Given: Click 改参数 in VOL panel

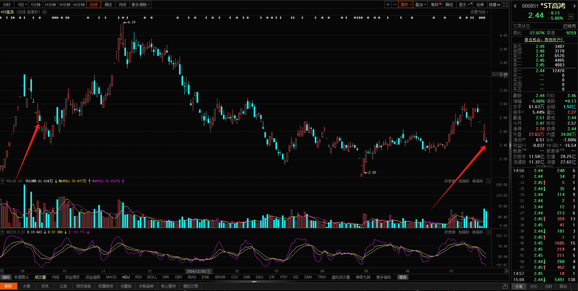Looking at the screenshot, I should click(450, 181).
